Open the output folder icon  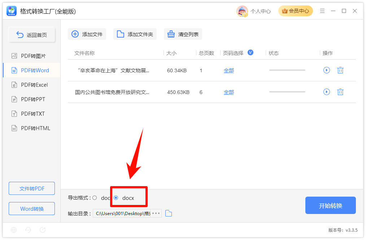[169, 213]
